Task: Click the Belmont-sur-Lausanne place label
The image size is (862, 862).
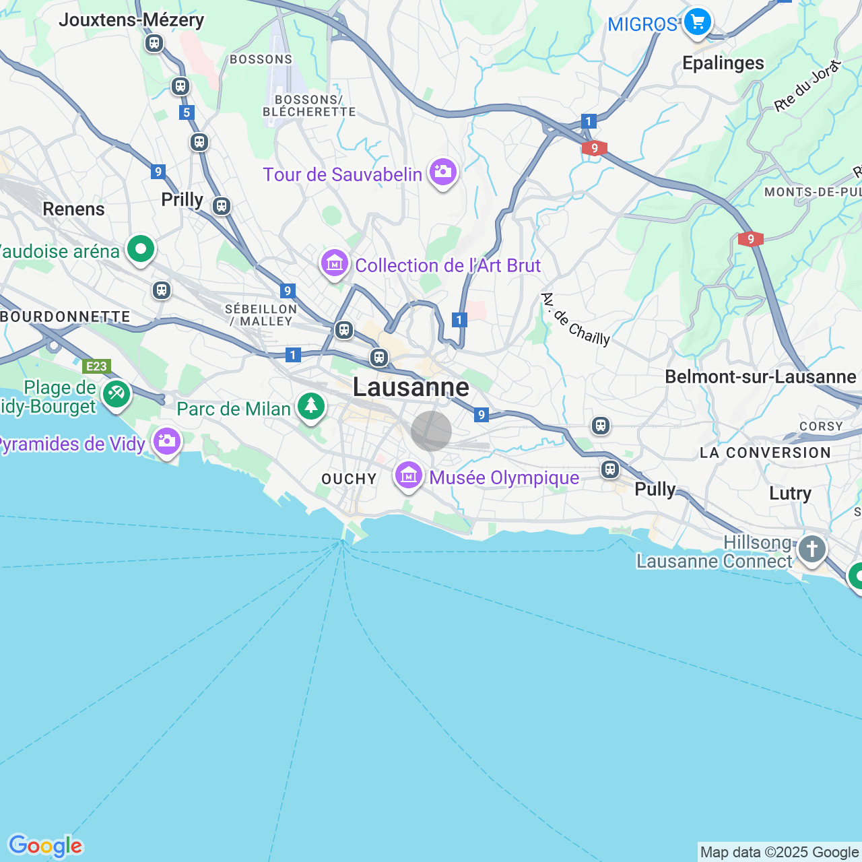Action: (760, 376)
